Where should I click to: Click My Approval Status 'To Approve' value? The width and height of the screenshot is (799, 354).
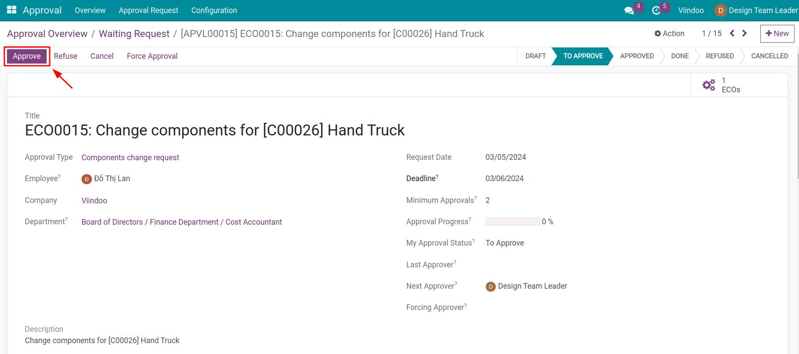coord(504,243)
